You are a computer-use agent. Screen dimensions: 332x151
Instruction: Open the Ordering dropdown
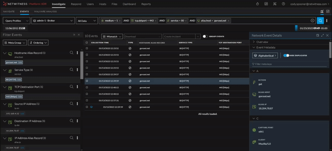tap(38, 43)
